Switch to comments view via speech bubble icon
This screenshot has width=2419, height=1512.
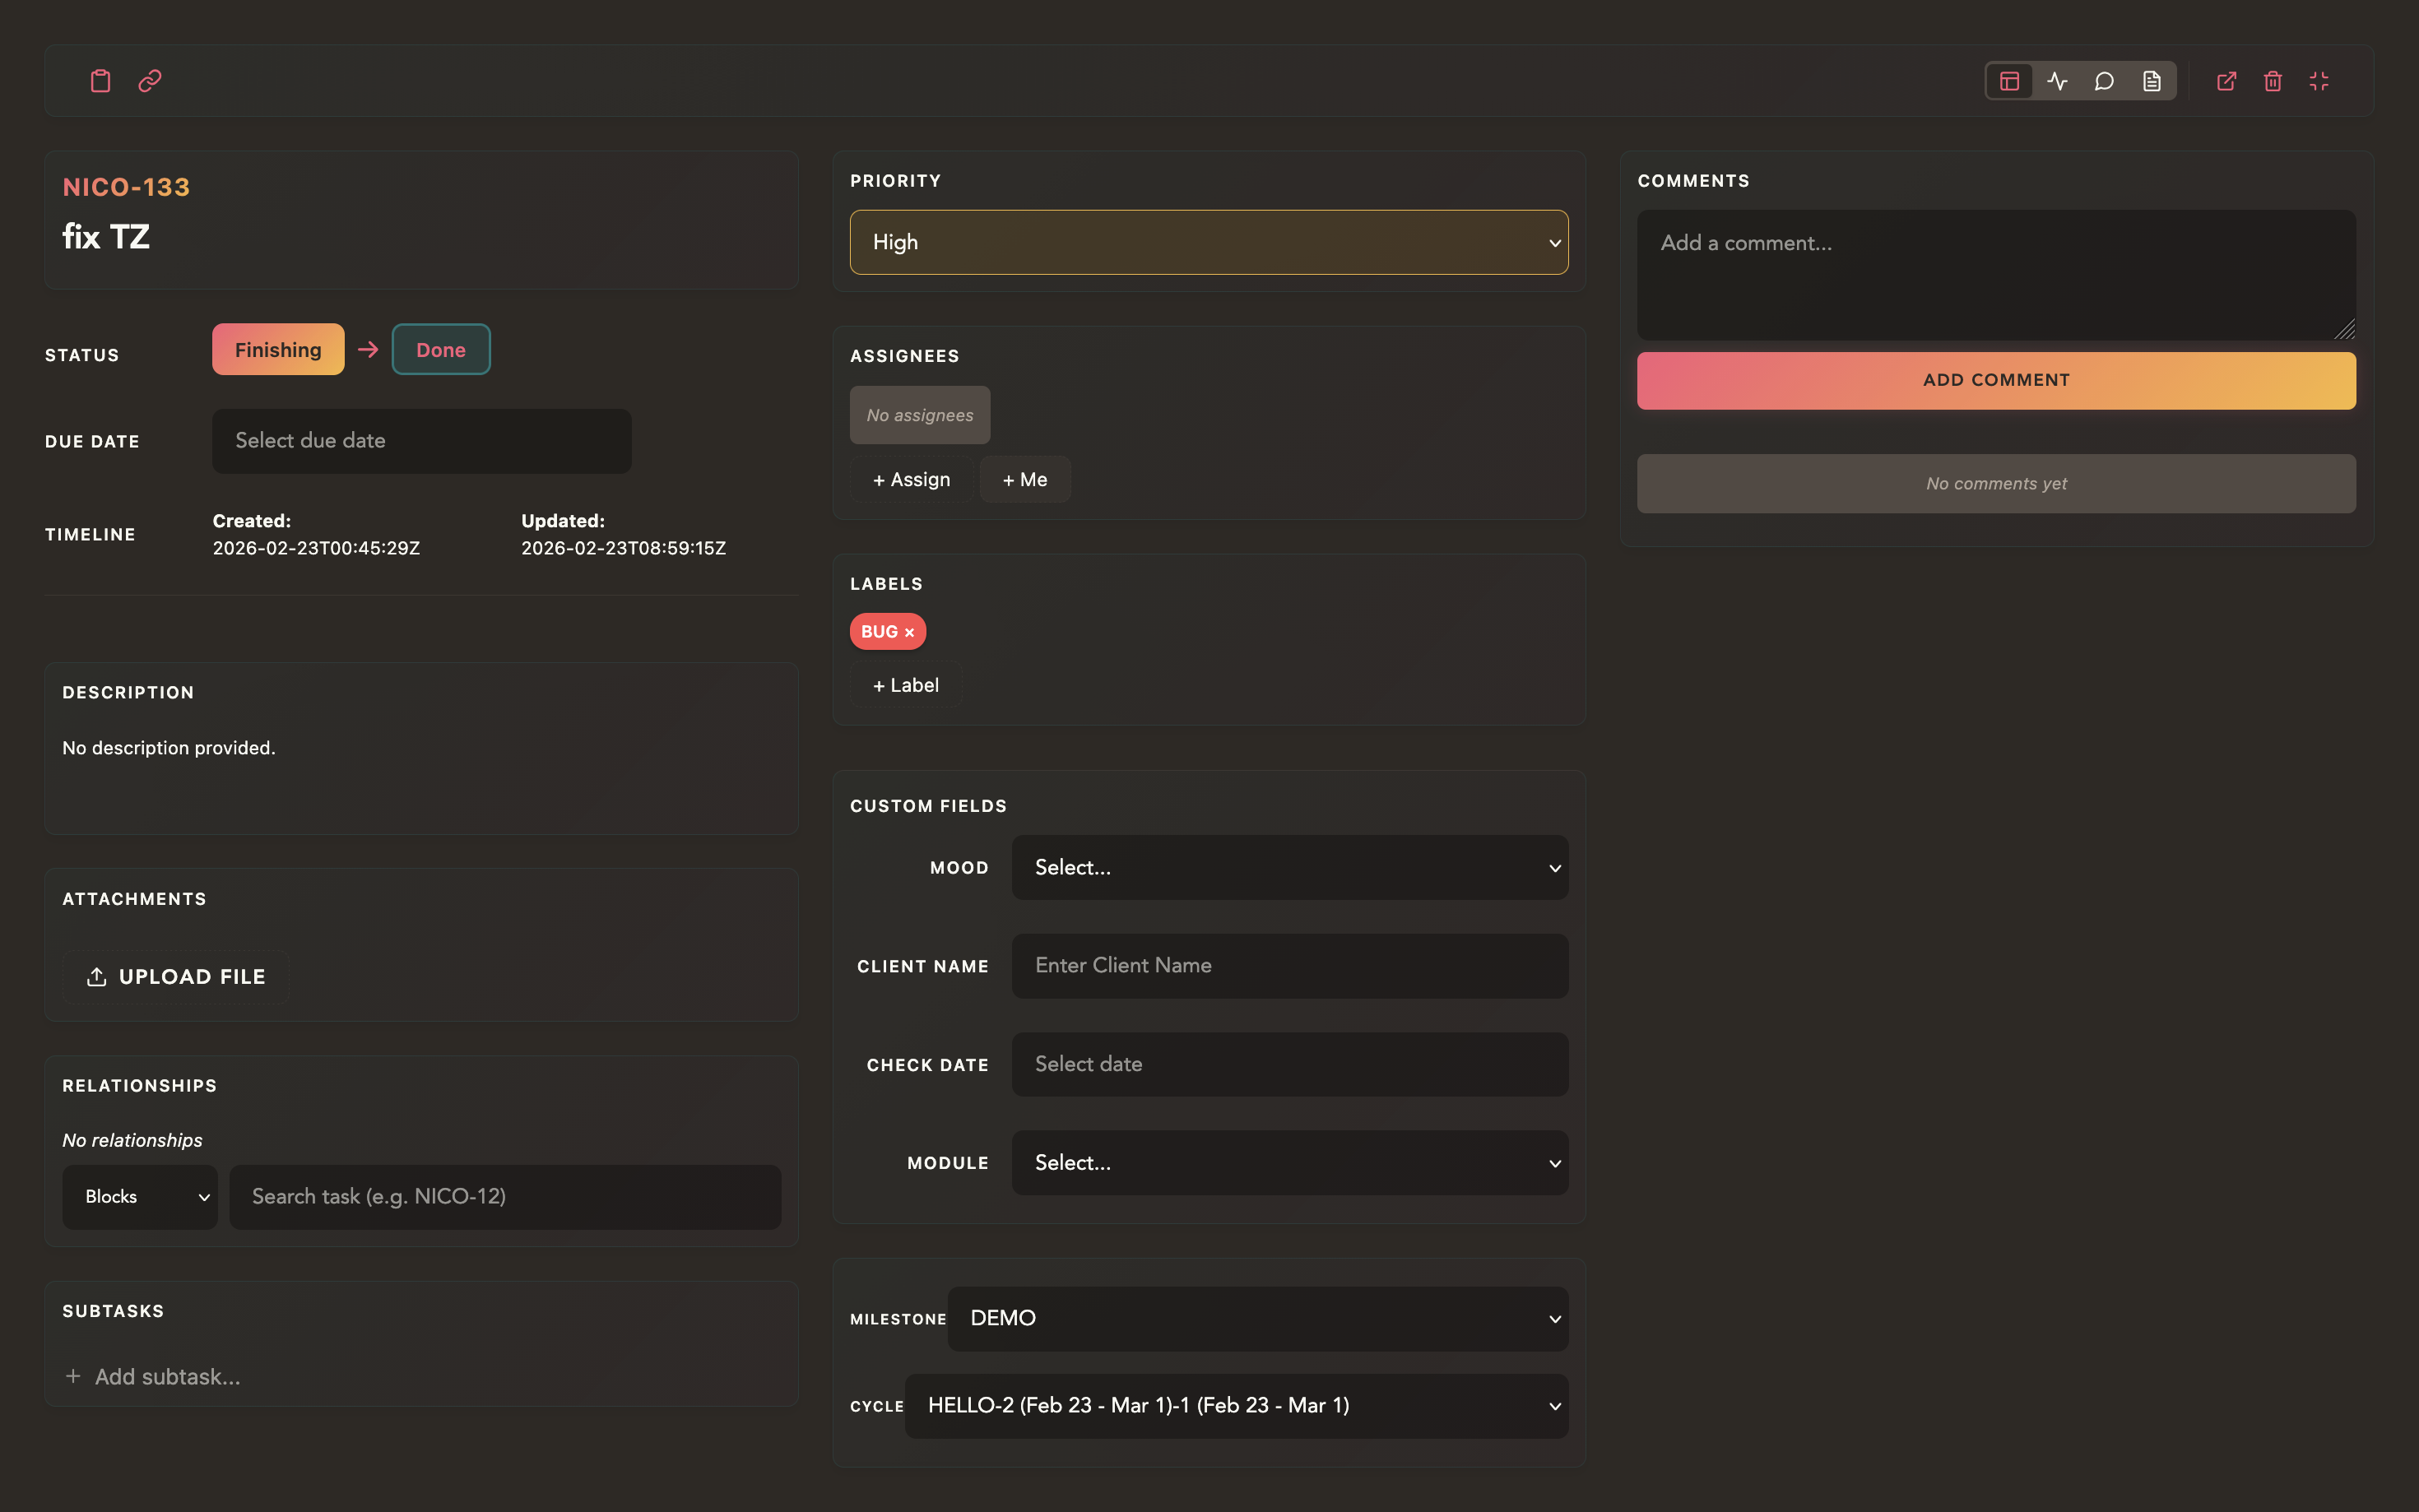(x=2104, y=81)
